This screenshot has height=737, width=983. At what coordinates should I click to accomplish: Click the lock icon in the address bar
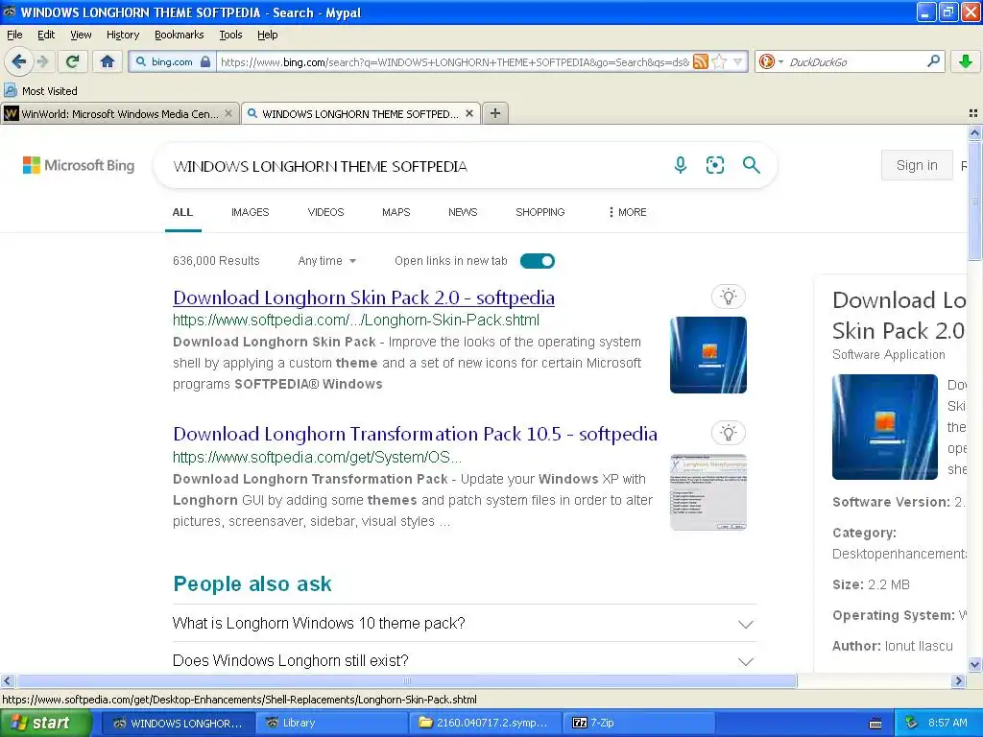pyautogui.click(x=205, y=61)
